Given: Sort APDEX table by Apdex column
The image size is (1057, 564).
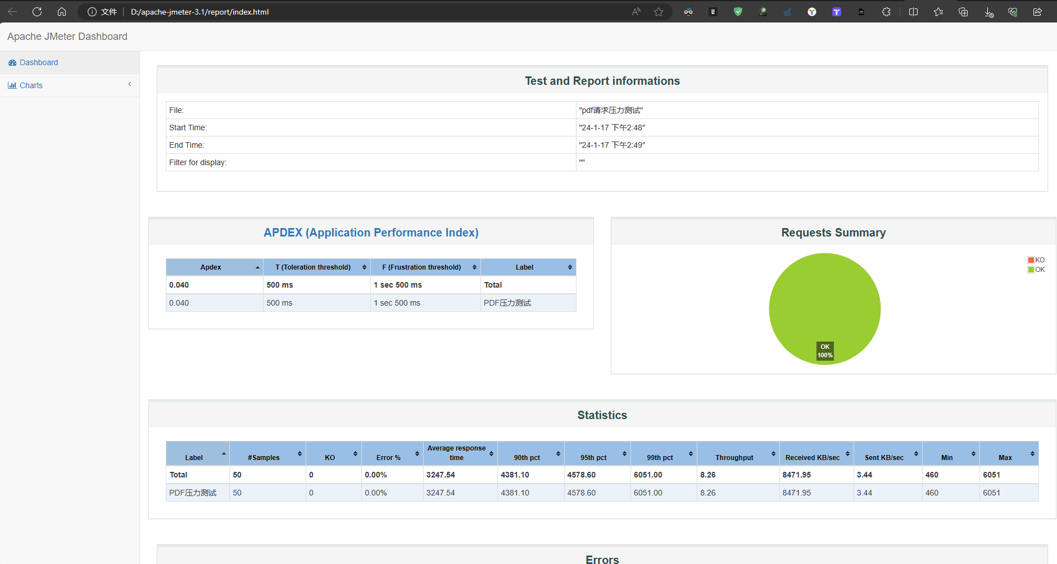Looking at the screenshot, I should (214, 267).
